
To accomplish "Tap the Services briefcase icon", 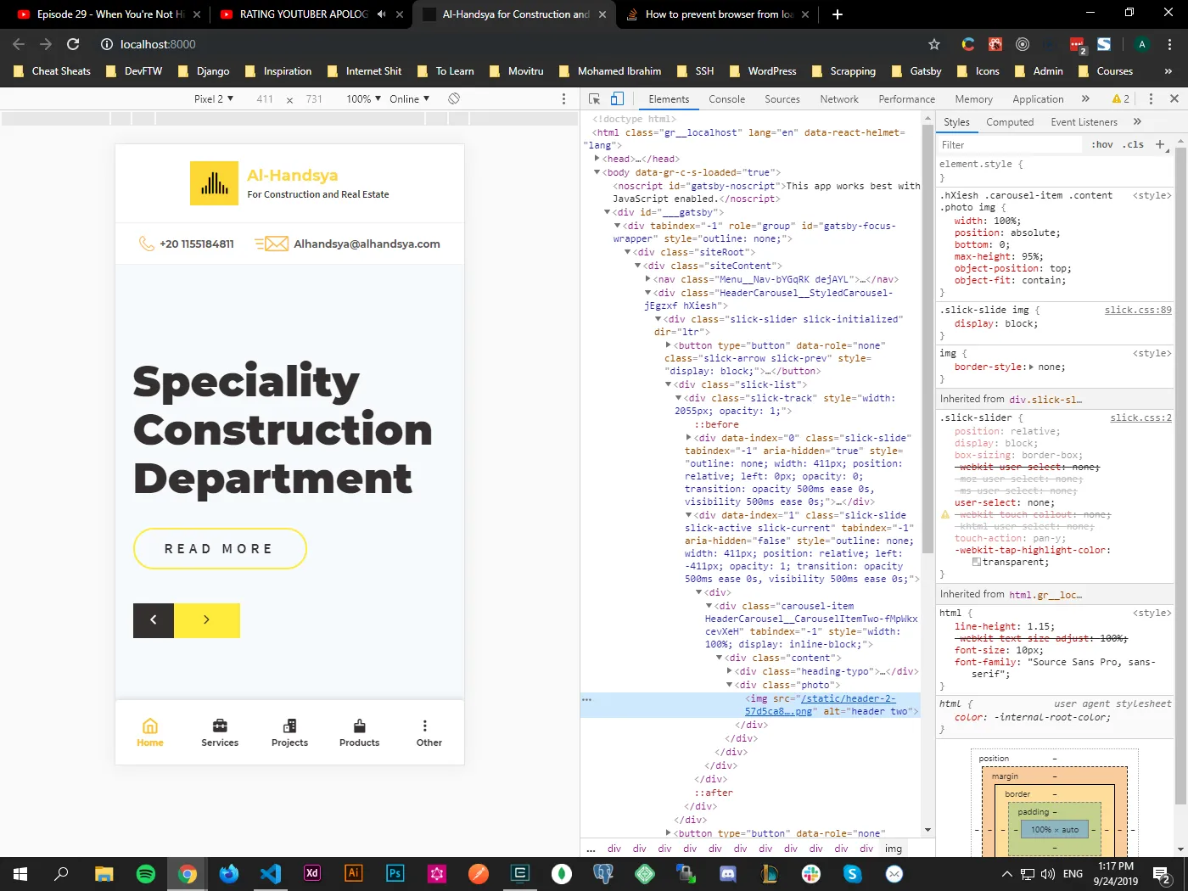I will point(220,726).
